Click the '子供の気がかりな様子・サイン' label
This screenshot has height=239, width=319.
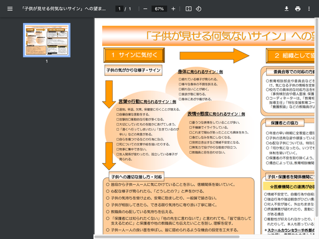(x=133, y=70)
